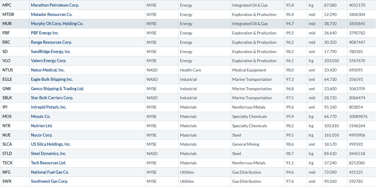Click the ticker symbol "RRC"
The height and width of the screenshot is (188, 377).
pyautogui.click(x=6, y=42)
